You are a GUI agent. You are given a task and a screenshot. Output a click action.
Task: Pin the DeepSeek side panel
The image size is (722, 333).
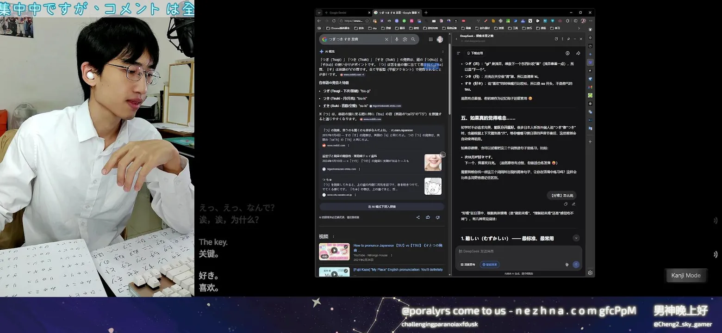tap(569, 39)
